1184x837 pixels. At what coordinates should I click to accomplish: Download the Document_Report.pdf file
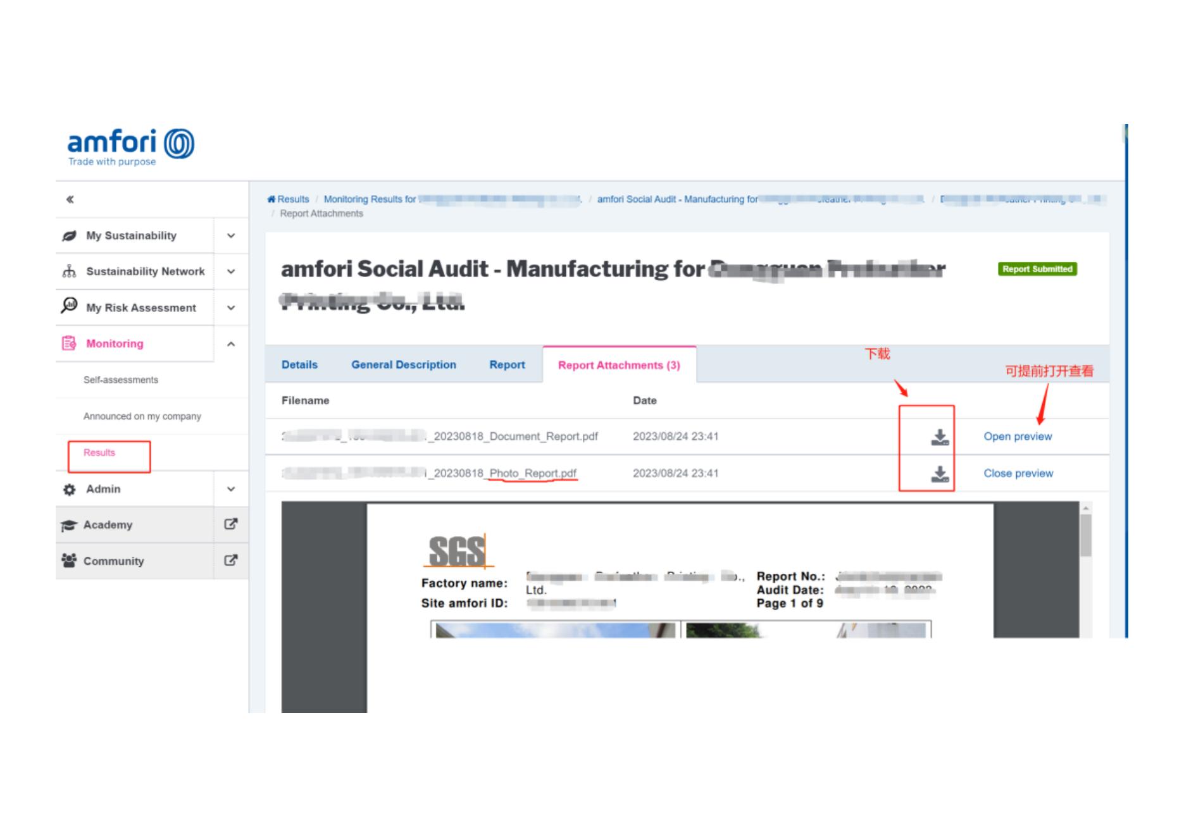point(940,437)
